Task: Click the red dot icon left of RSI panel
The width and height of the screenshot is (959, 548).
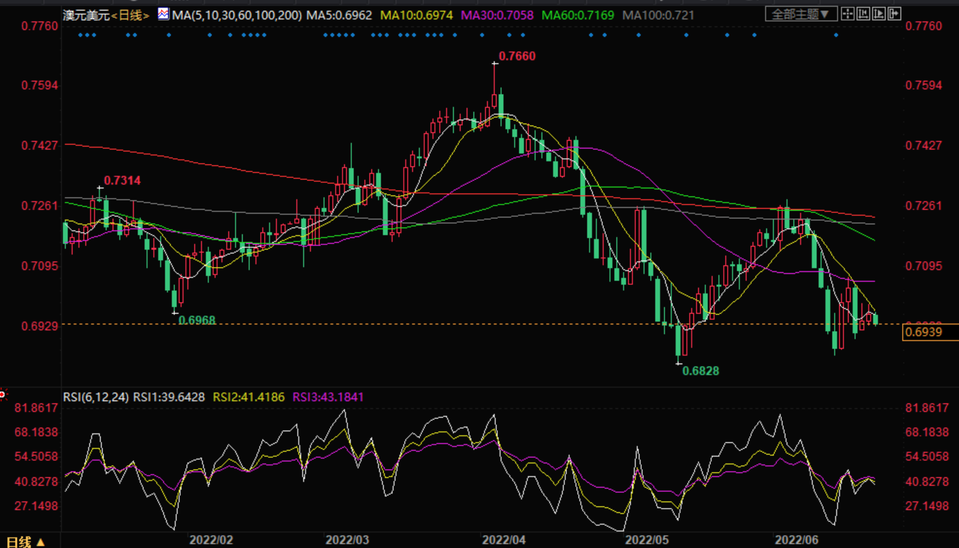Action: point(3,394)
